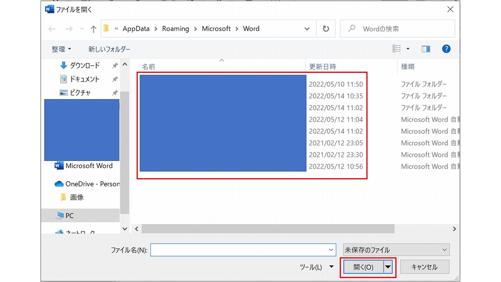Select the 画像 folder in navigation pane

[72, 197]
